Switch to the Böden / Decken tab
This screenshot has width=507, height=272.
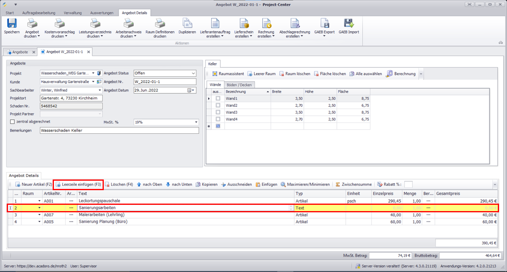point(240,85)
